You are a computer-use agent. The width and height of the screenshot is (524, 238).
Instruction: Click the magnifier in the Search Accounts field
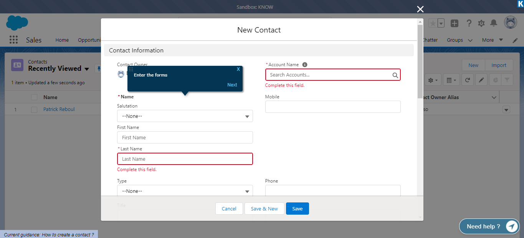(395, 75)
